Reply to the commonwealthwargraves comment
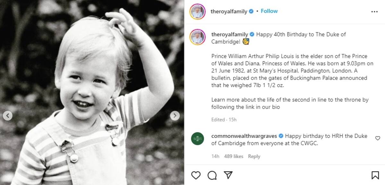 coord(254,156)
